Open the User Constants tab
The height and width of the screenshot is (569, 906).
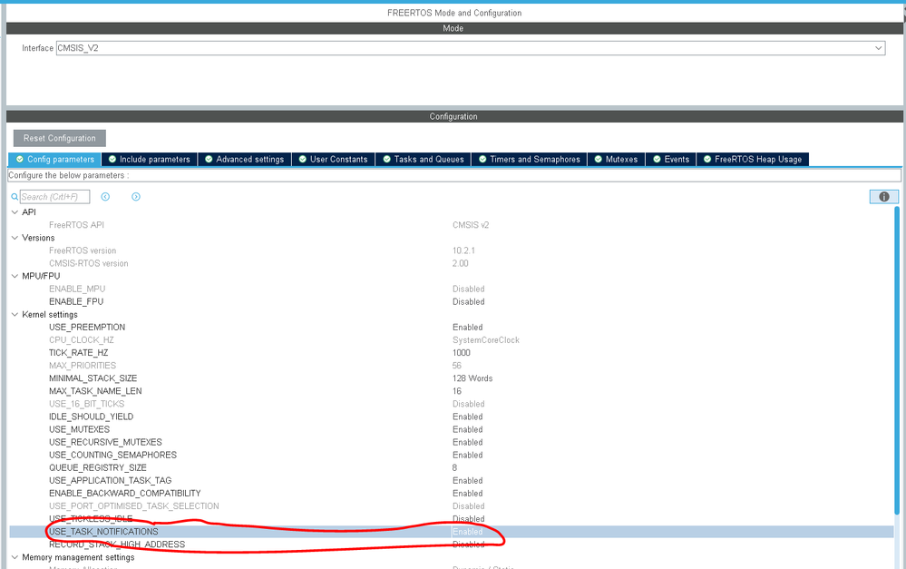tap(334, 159)
